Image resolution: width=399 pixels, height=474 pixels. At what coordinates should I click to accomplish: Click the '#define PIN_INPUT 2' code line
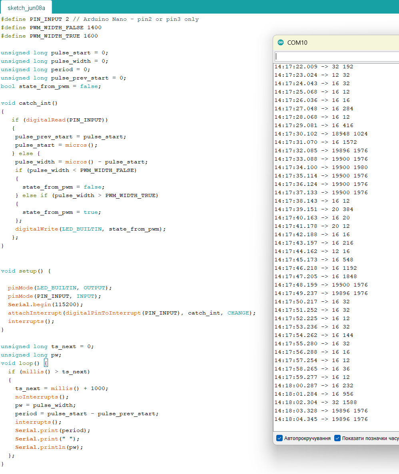tap(100, 19)
